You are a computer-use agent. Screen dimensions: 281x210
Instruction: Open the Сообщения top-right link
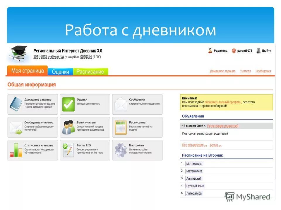coord(263,71)
